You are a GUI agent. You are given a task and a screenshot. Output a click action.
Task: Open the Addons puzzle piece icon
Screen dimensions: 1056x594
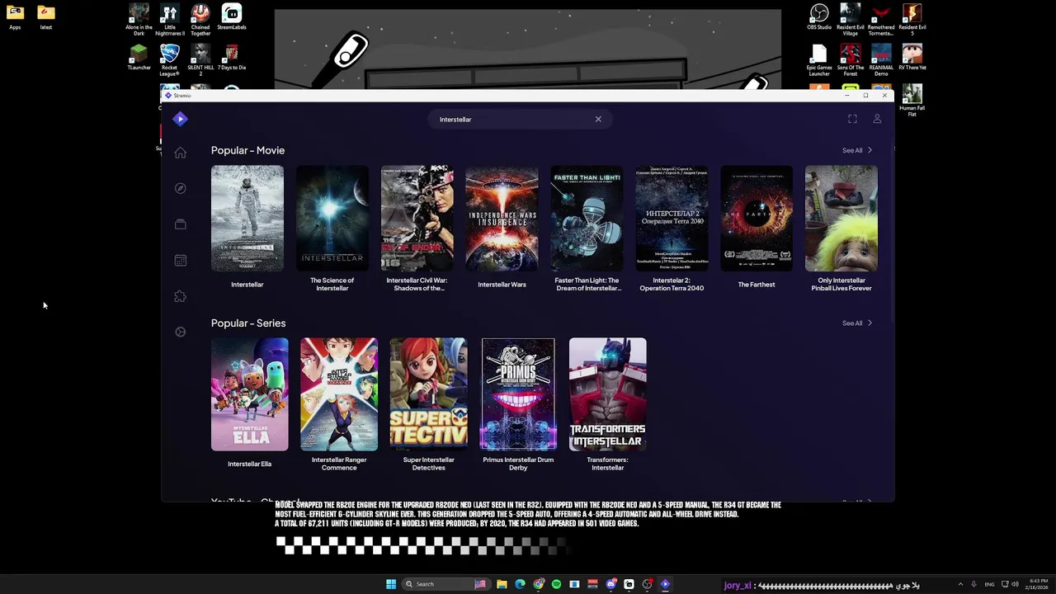click(x=180, y=296)
